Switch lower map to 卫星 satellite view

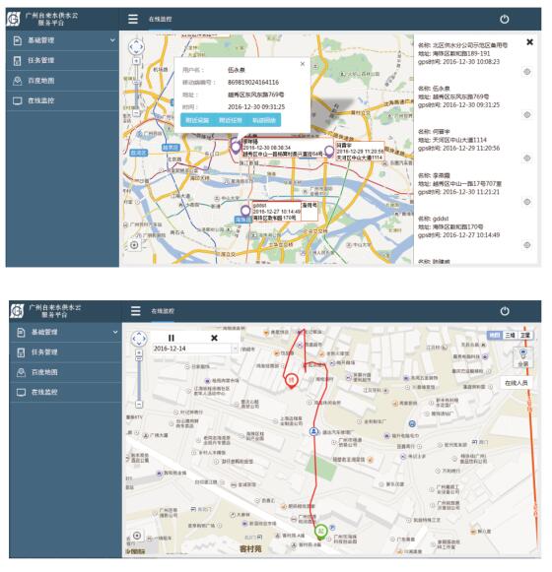(524, 335)
